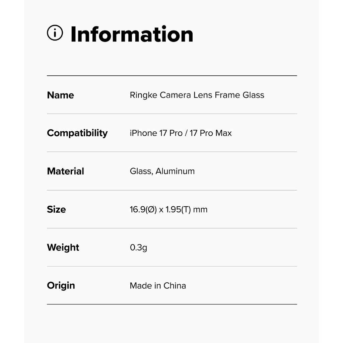
Task: Select the Material row label
Action: [x=65, y=171]
